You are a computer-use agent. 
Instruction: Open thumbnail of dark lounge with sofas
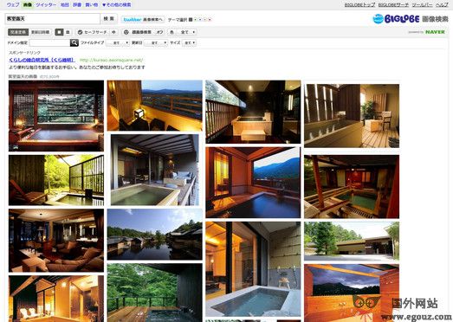[56, 241]
